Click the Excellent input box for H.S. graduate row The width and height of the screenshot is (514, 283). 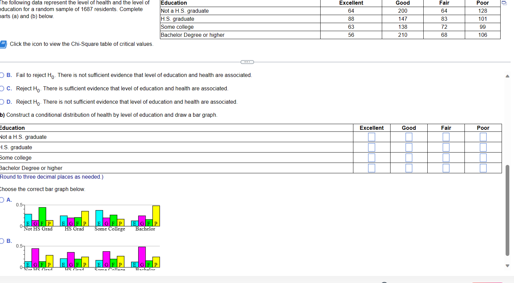(x=371, y=147)
